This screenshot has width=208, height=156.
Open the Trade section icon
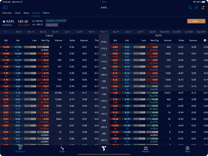click(62, 149)
